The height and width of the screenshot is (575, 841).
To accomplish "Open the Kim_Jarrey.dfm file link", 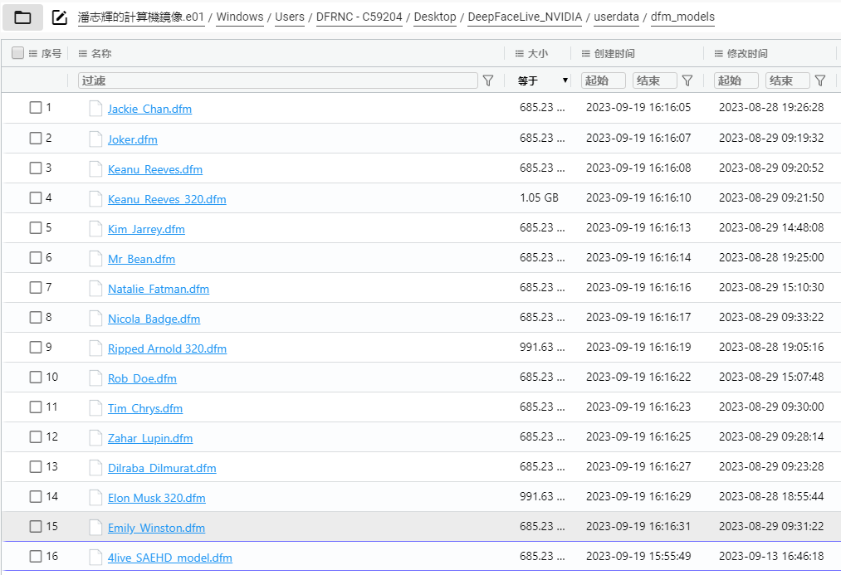I will (x=146, y=229).
